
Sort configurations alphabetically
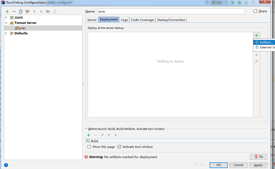pyautogui.click(x=55, y=11)
